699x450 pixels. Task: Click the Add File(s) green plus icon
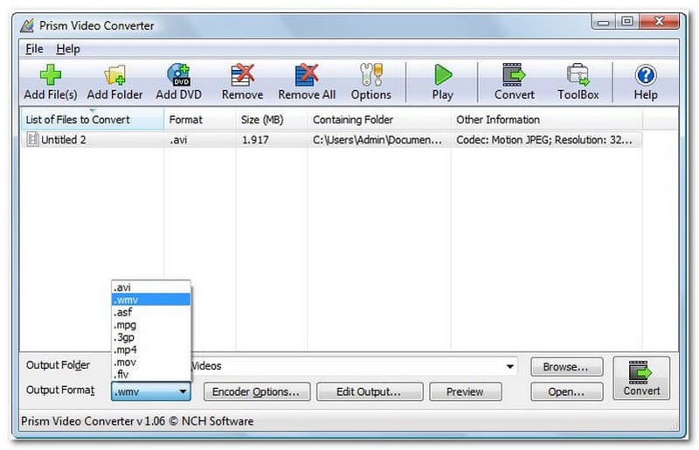[51, 74]
